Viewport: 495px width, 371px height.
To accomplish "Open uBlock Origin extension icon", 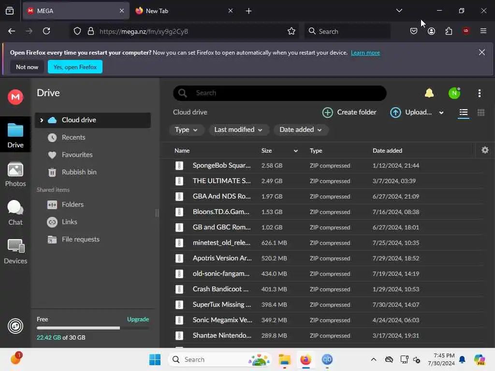I will pyautogui.click(x=466, y=30).
